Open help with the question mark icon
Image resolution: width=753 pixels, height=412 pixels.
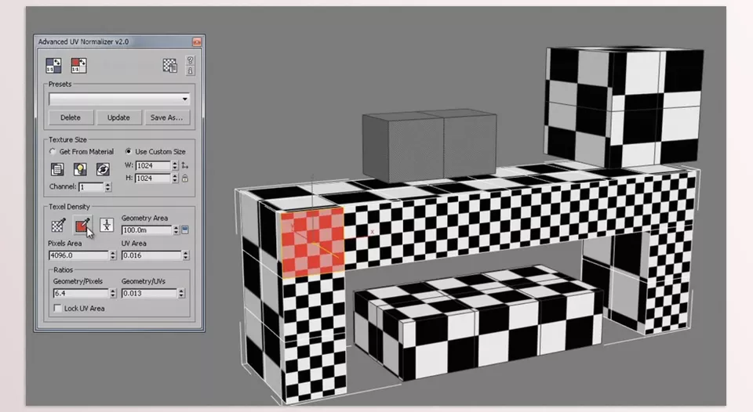[x=190, y=60]
